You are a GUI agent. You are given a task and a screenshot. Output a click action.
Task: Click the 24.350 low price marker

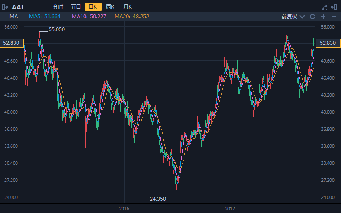click(x=157, y=199)
